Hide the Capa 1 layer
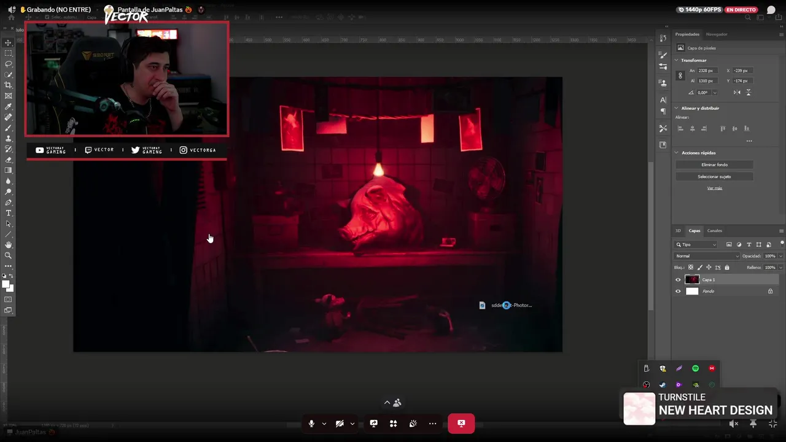The width and height of the screenshot is (786, 442). coord(678,279)
